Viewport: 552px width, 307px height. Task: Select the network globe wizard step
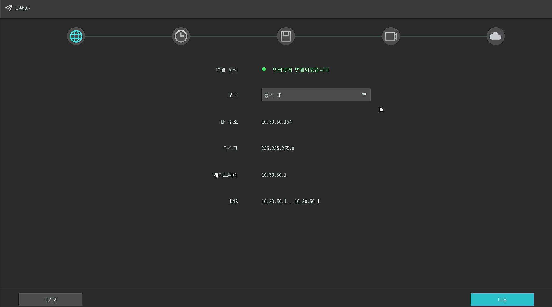76,36
